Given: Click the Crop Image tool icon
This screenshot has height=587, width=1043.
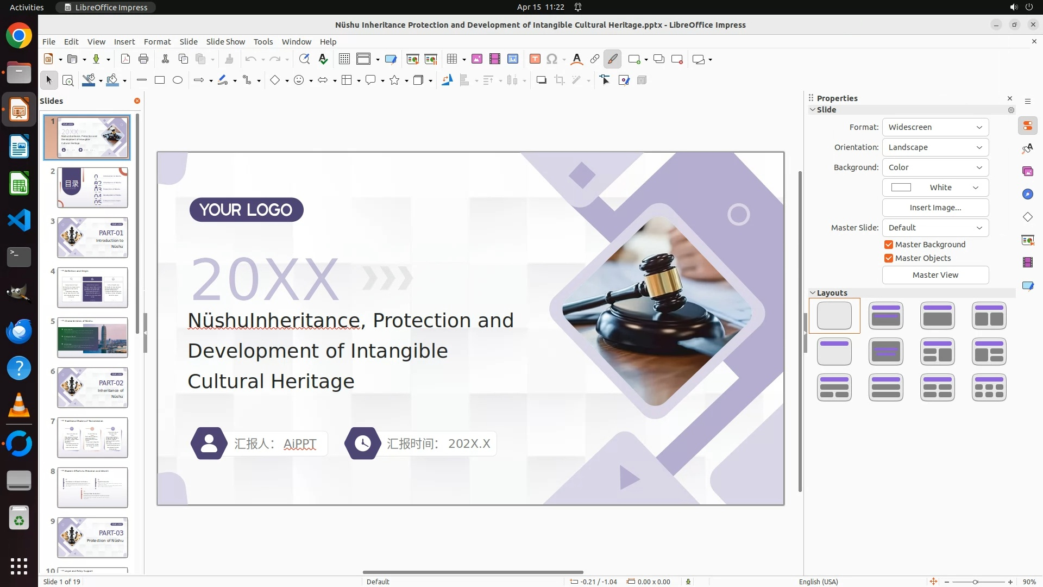Looking at the screenshot, I should [x=560, y=80].
